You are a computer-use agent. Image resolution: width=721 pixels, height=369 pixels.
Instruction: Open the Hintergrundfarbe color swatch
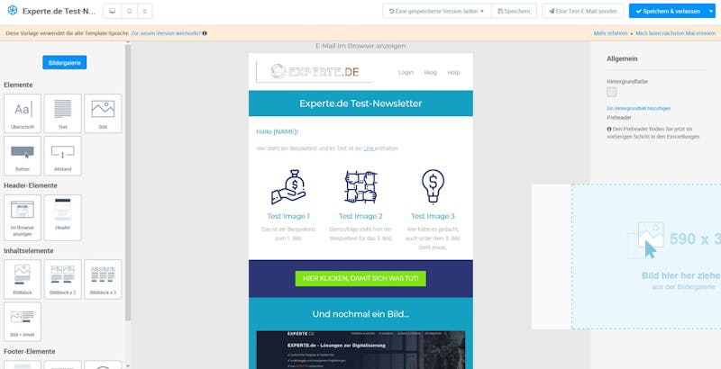[612, 92]
